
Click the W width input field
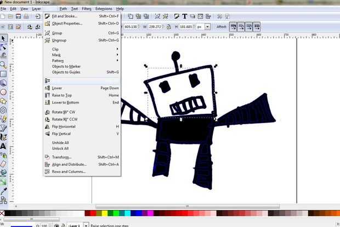155,27
